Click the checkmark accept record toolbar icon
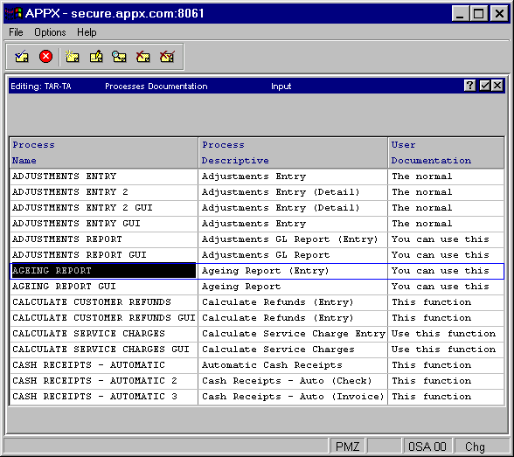This screenshot has width=514, height=457. pyautogui.click(x=22, y=57)
